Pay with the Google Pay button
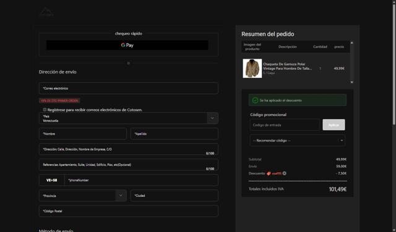 pyautogui.click(x=127, y=45)
